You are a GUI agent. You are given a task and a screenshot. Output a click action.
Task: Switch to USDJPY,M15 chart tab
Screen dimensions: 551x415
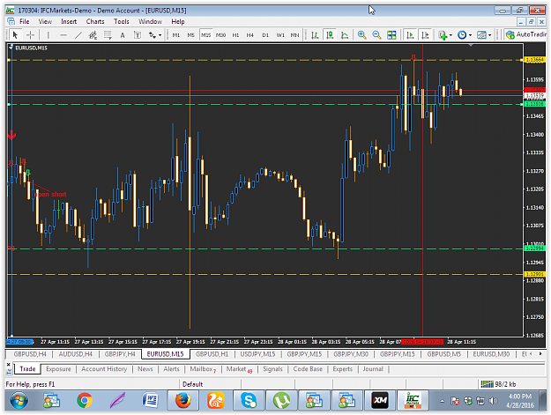point(257,354)
